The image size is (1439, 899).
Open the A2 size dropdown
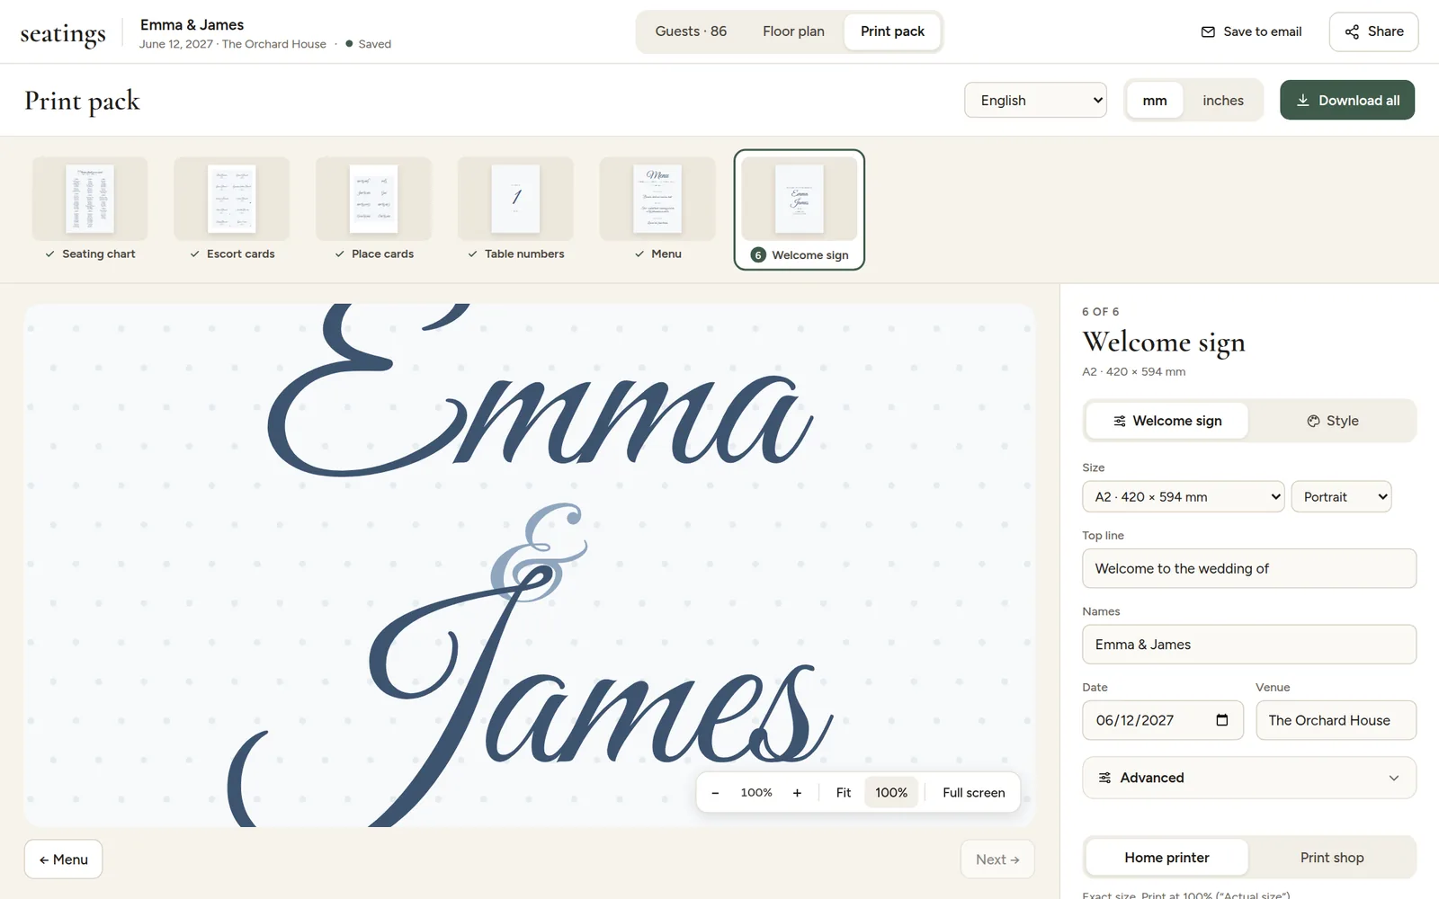point(1183,497)
